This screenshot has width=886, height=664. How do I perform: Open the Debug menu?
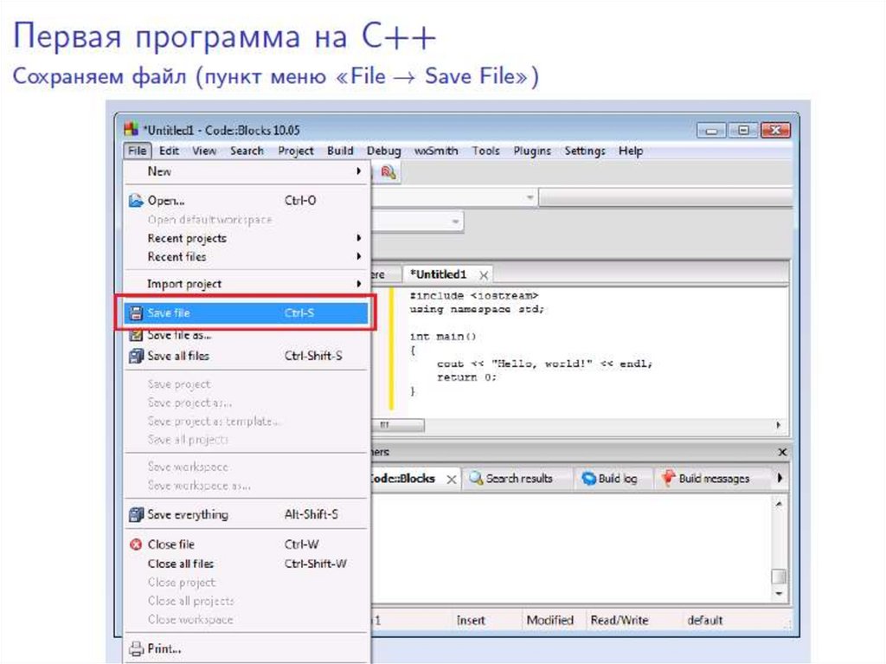pyautogui.click(x=383, y=151)
